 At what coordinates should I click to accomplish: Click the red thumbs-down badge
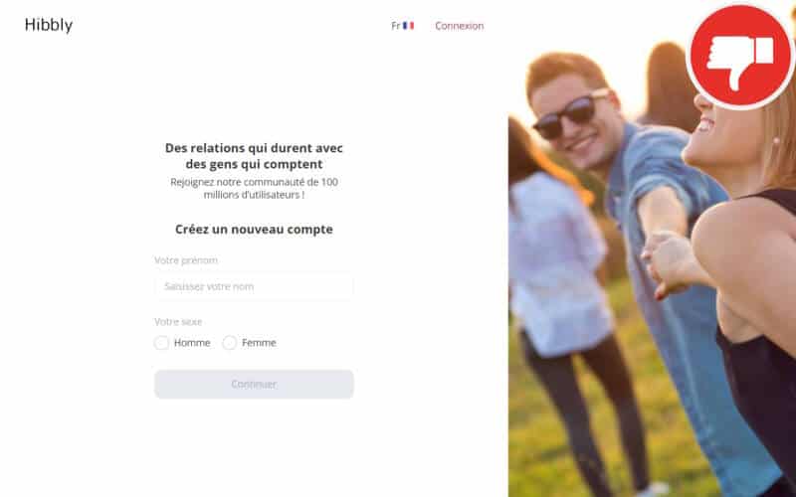click(x=739, y=56)
